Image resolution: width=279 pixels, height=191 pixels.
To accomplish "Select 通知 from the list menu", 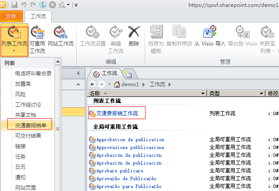I will click(x=28, y=177).
